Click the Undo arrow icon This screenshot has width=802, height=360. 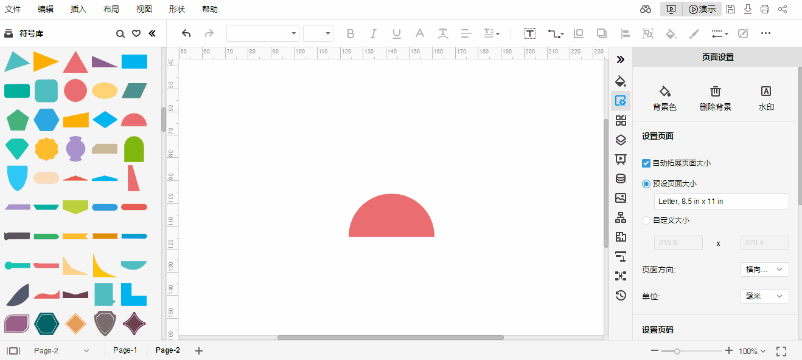point(186,33)
